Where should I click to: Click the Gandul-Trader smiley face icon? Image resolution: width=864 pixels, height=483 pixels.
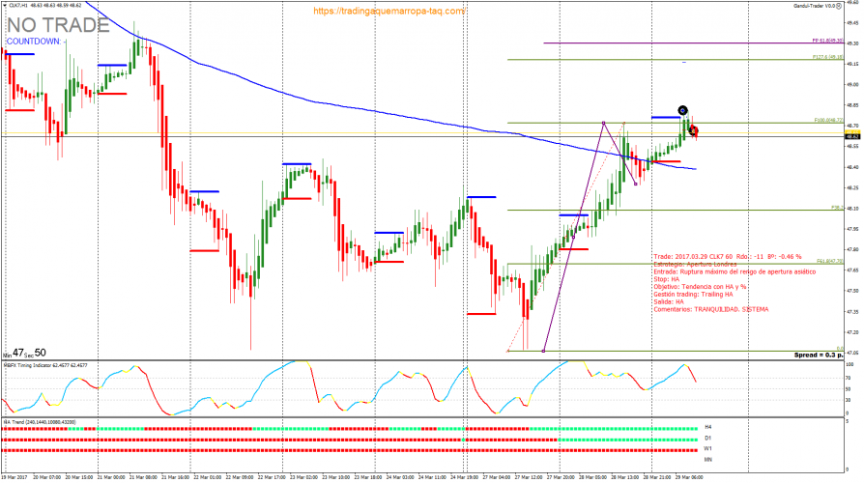click(839, 6)
